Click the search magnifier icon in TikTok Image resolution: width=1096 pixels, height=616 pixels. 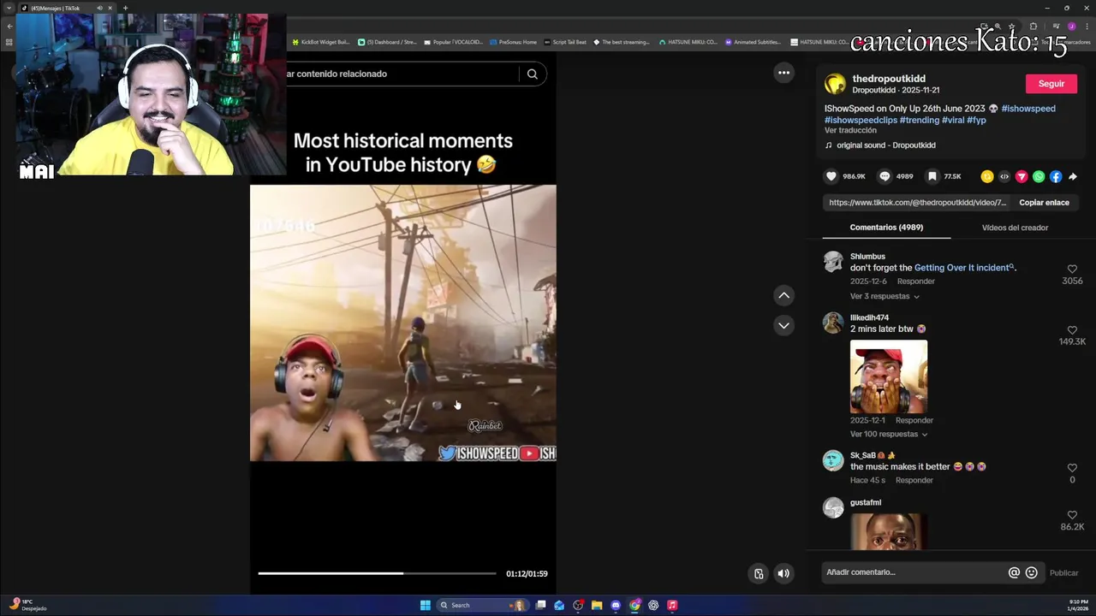pos(532,74)
